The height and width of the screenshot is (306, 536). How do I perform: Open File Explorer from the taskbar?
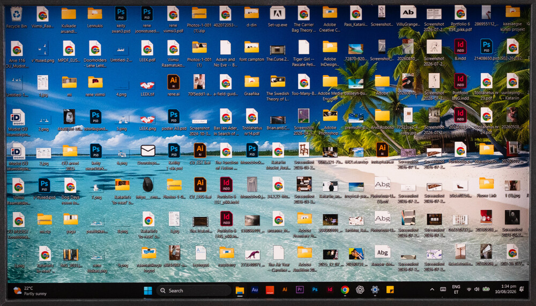click(x=240, y=290)
